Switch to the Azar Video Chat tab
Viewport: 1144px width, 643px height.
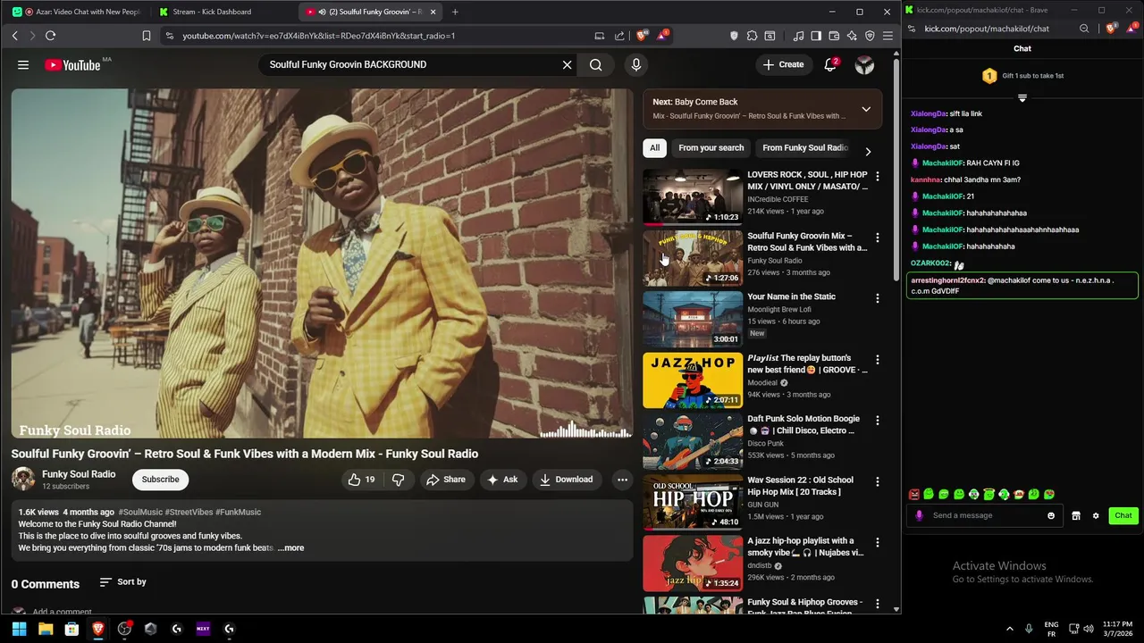click(x=79, y=13)
